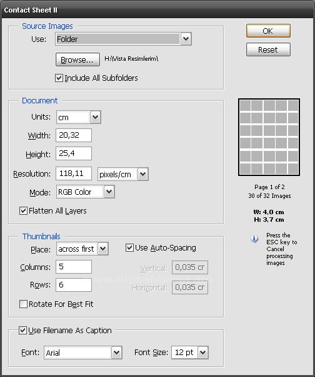Toggle Use Filename As Caption checkbox
The image size is (315, 377).
coord(22,331)
